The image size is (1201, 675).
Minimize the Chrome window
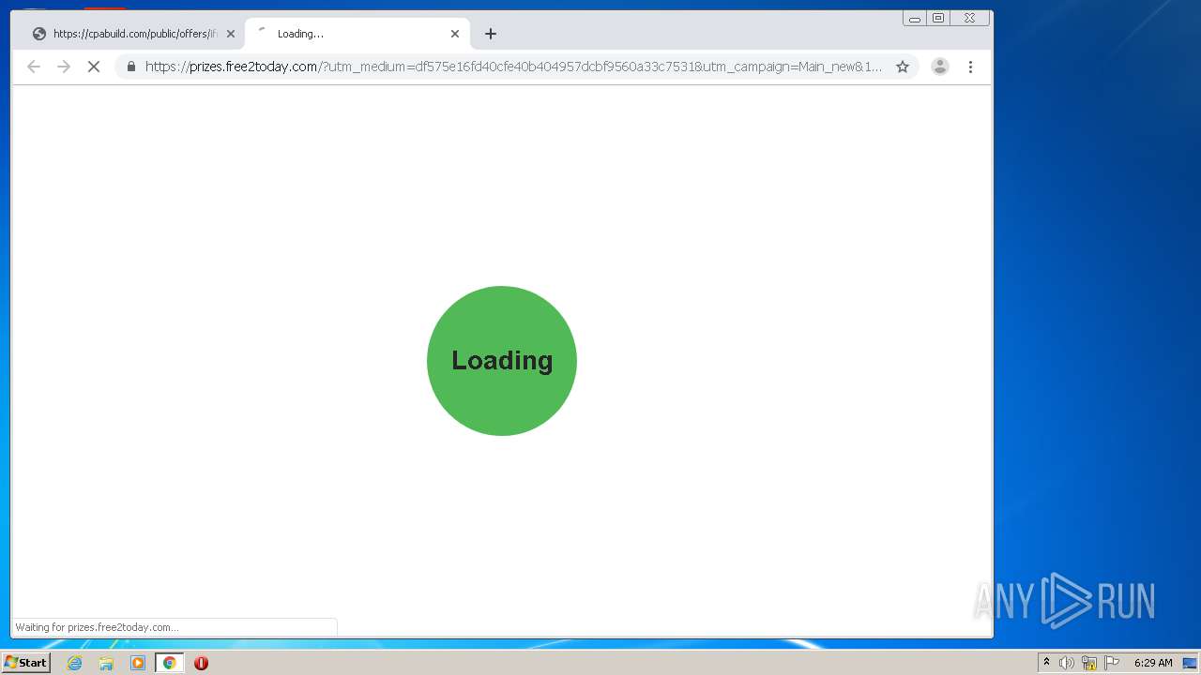[x=915, y=18]
